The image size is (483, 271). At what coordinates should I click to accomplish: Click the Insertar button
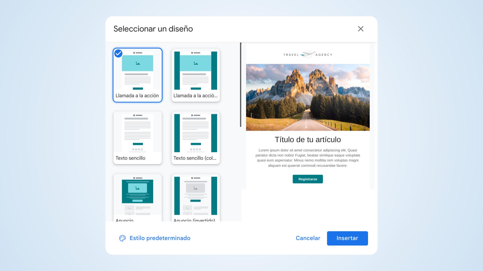click(x=347, y=238)
